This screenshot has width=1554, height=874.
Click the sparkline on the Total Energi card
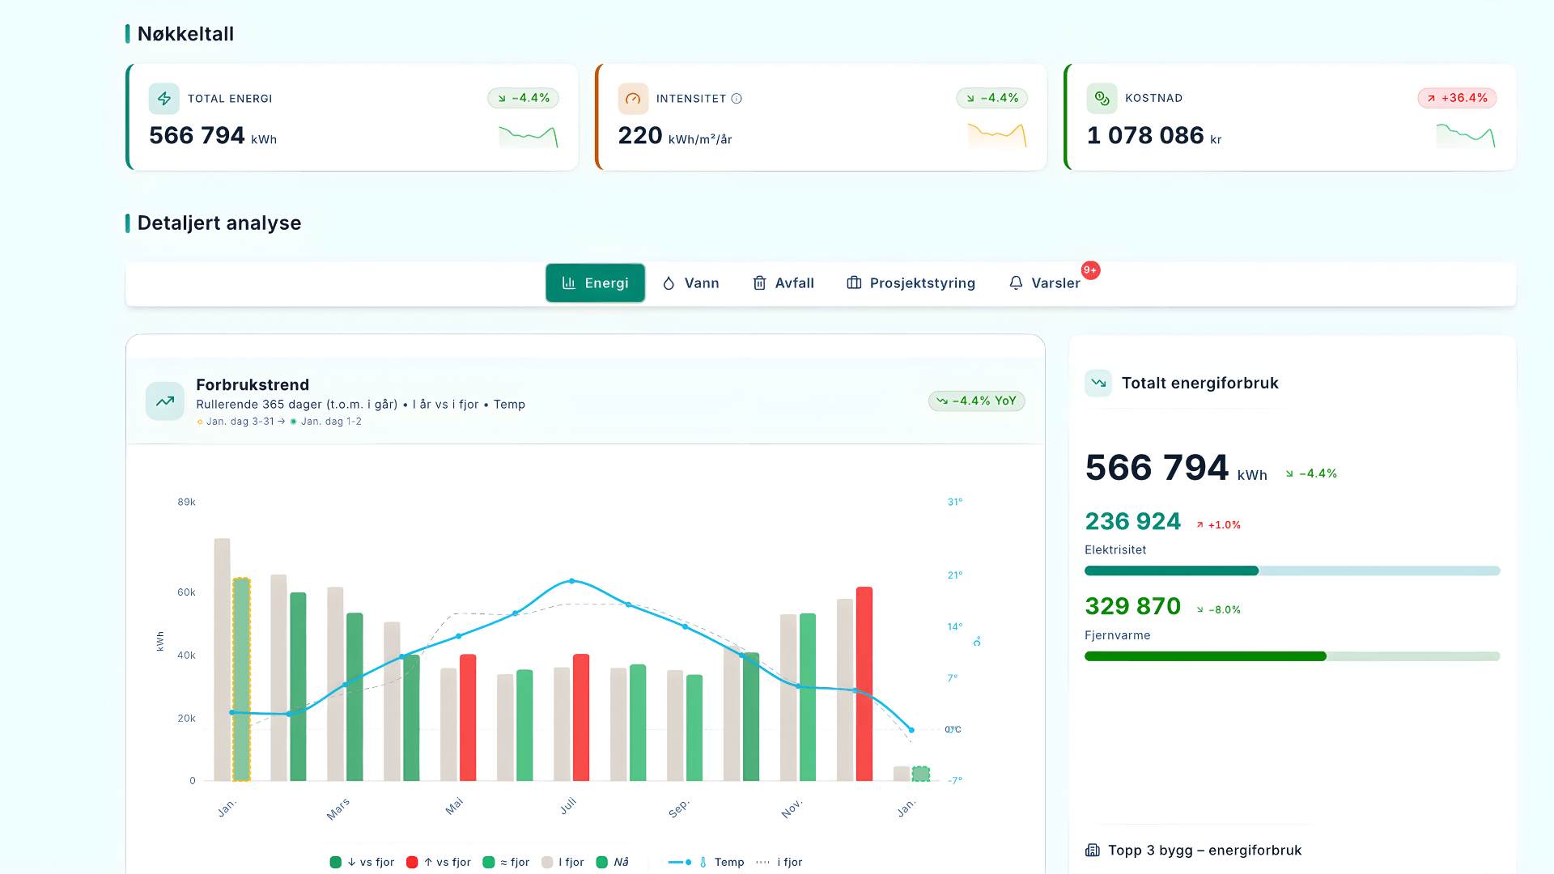529,136
